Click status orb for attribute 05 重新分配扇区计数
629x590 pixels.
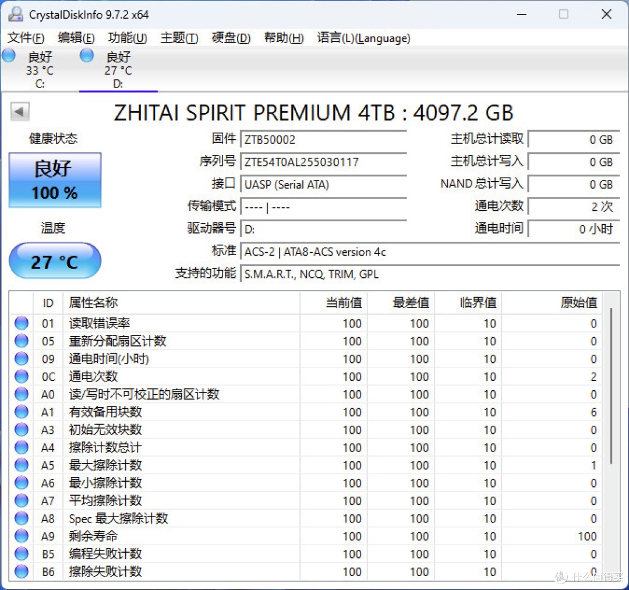(x=22, y=341)
